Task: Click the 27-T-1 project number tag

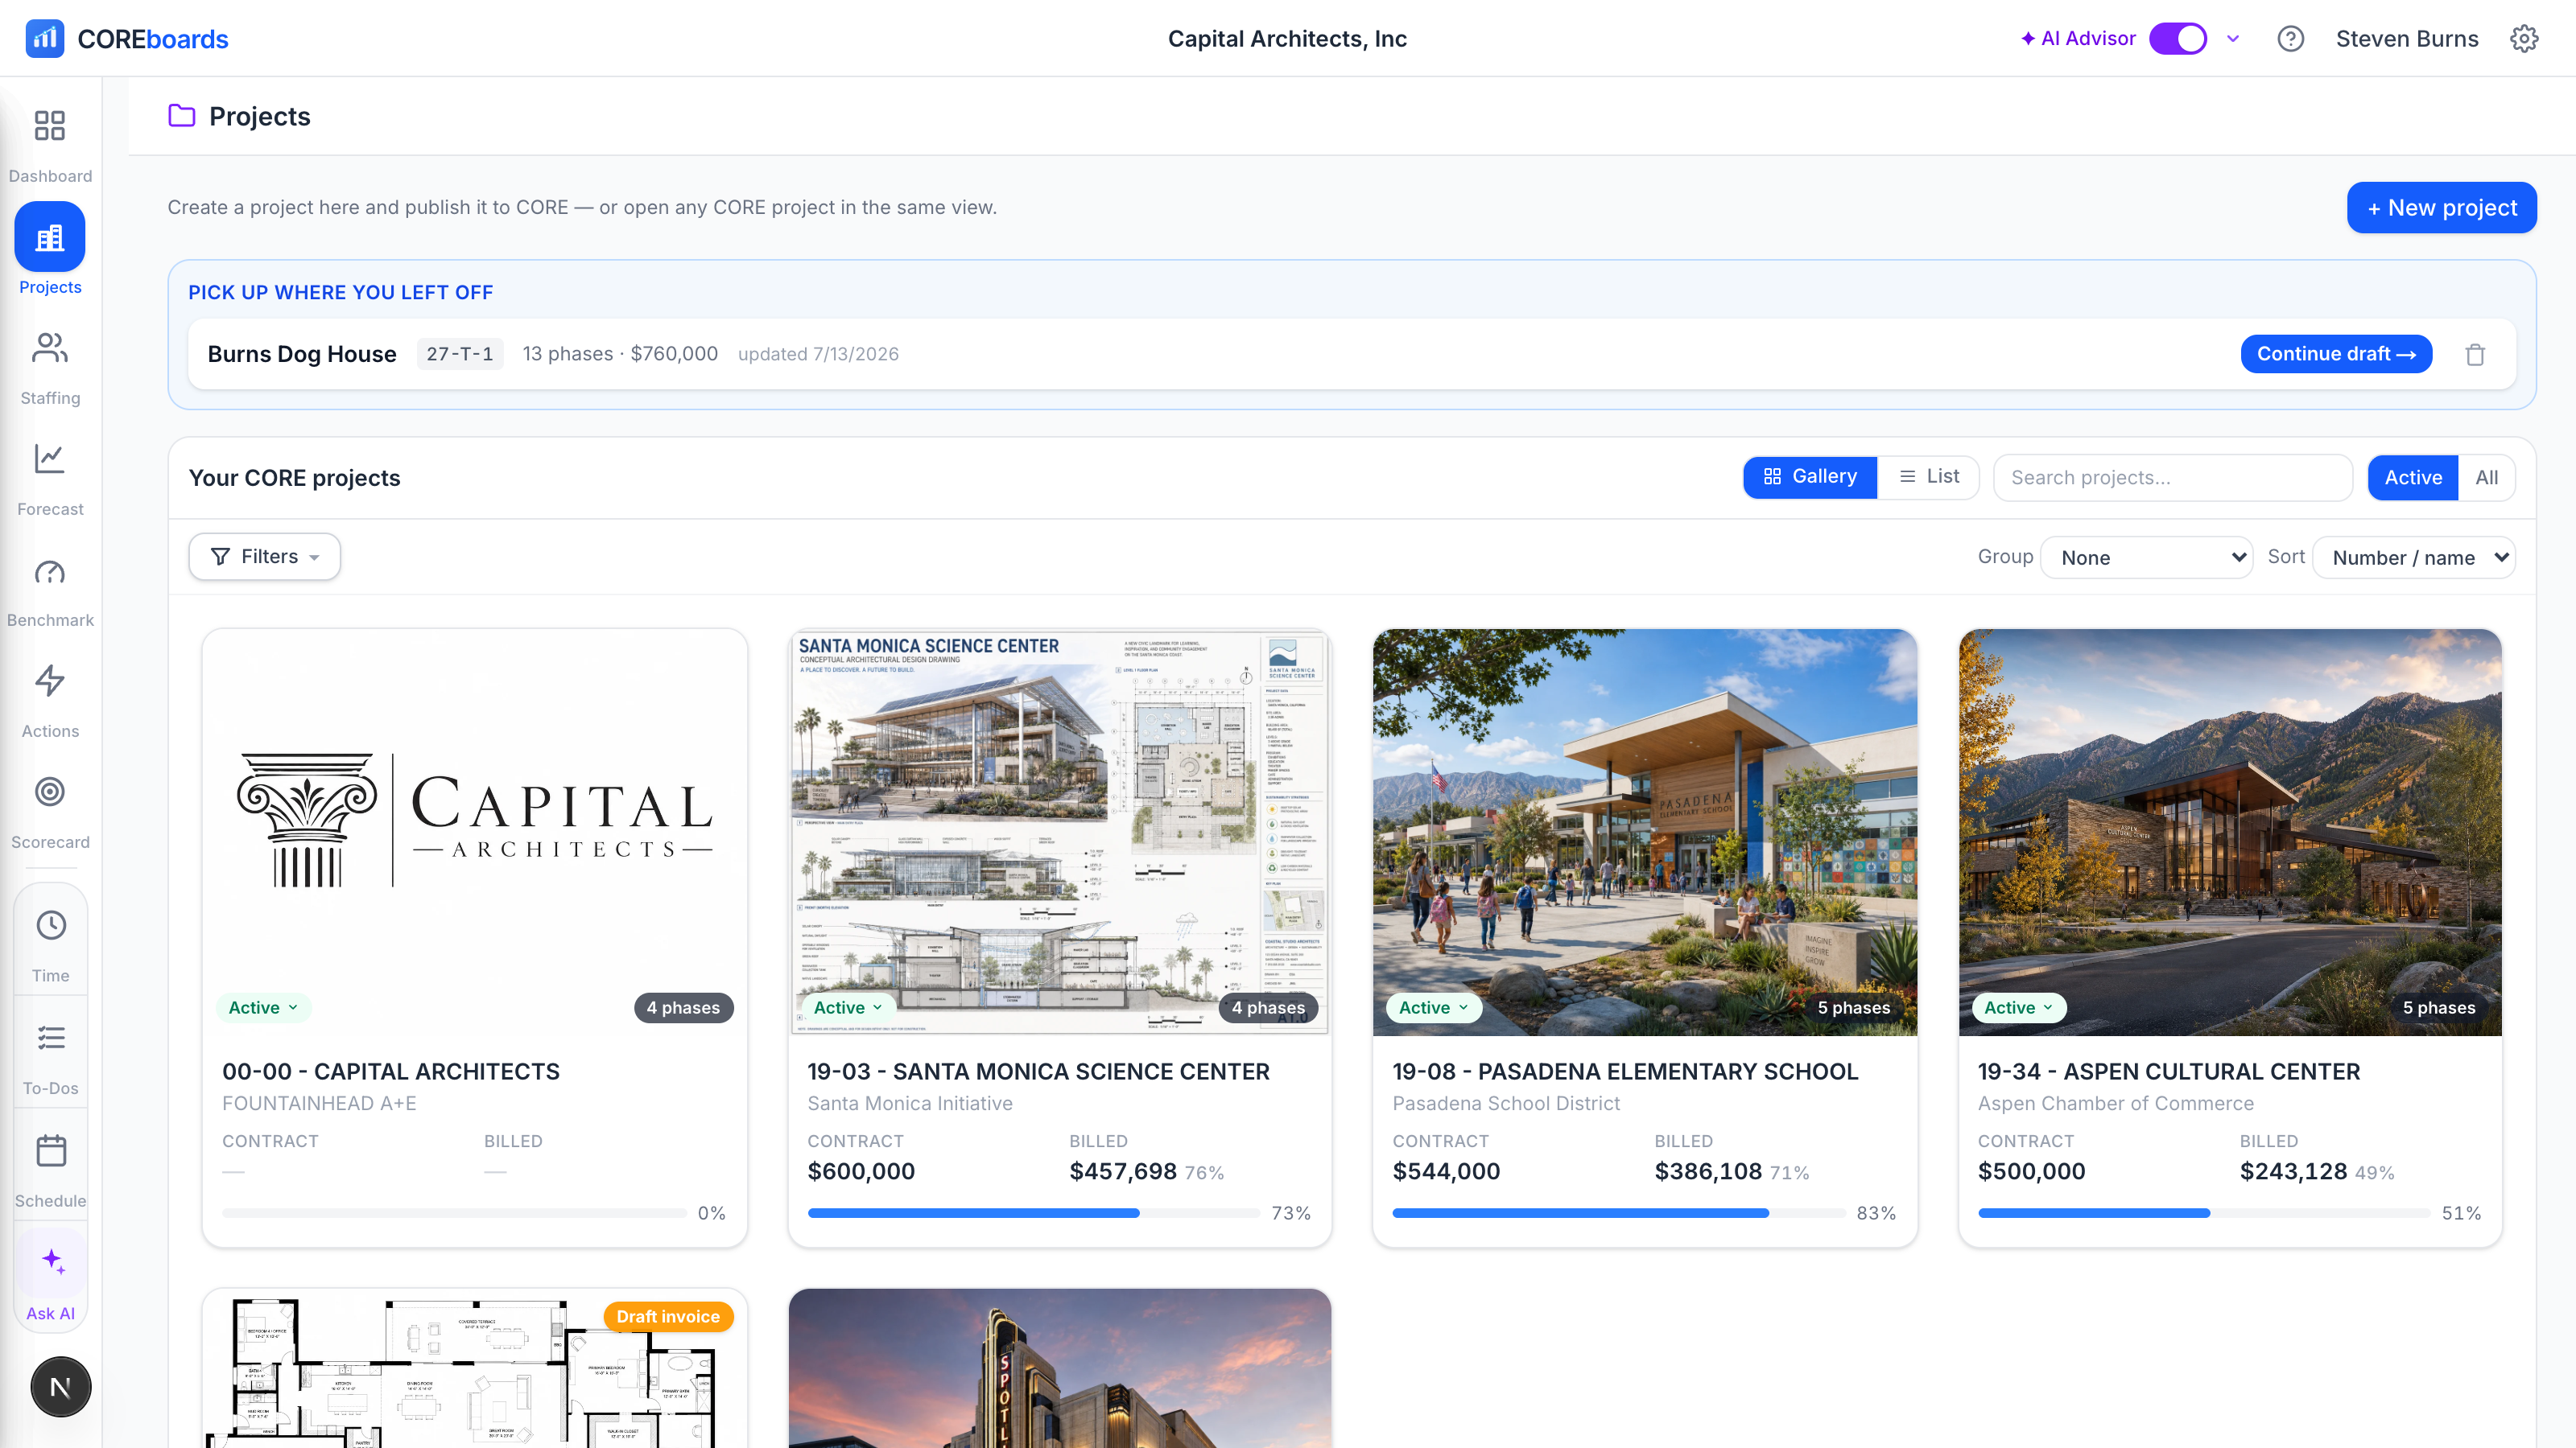Action: click(460, 354)
